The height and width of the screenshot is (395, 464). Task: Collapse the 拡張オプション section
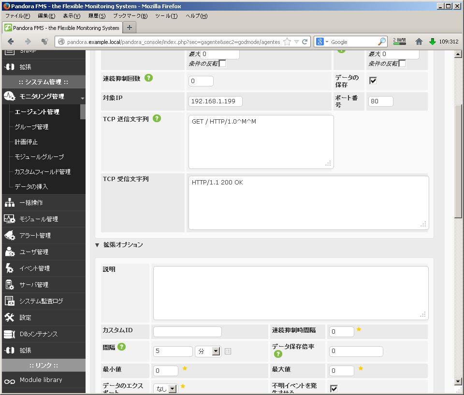click(x=97, y=245)
